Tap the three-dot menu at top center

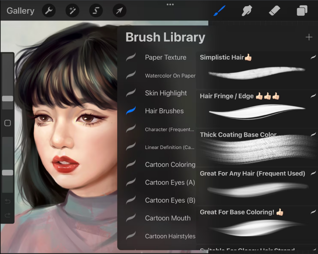[x=170, y=4]
